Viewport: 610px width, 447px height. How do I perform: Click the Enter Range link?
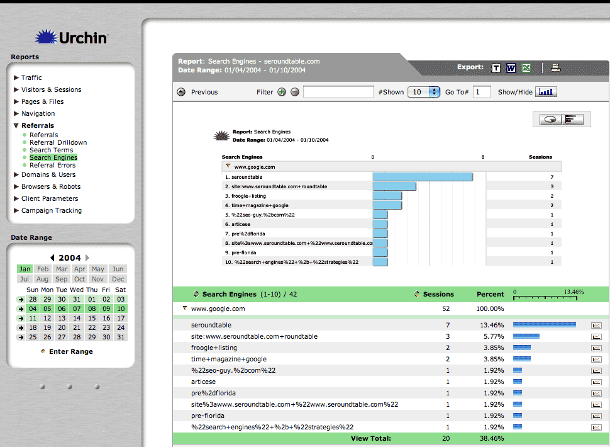(71, 351)
